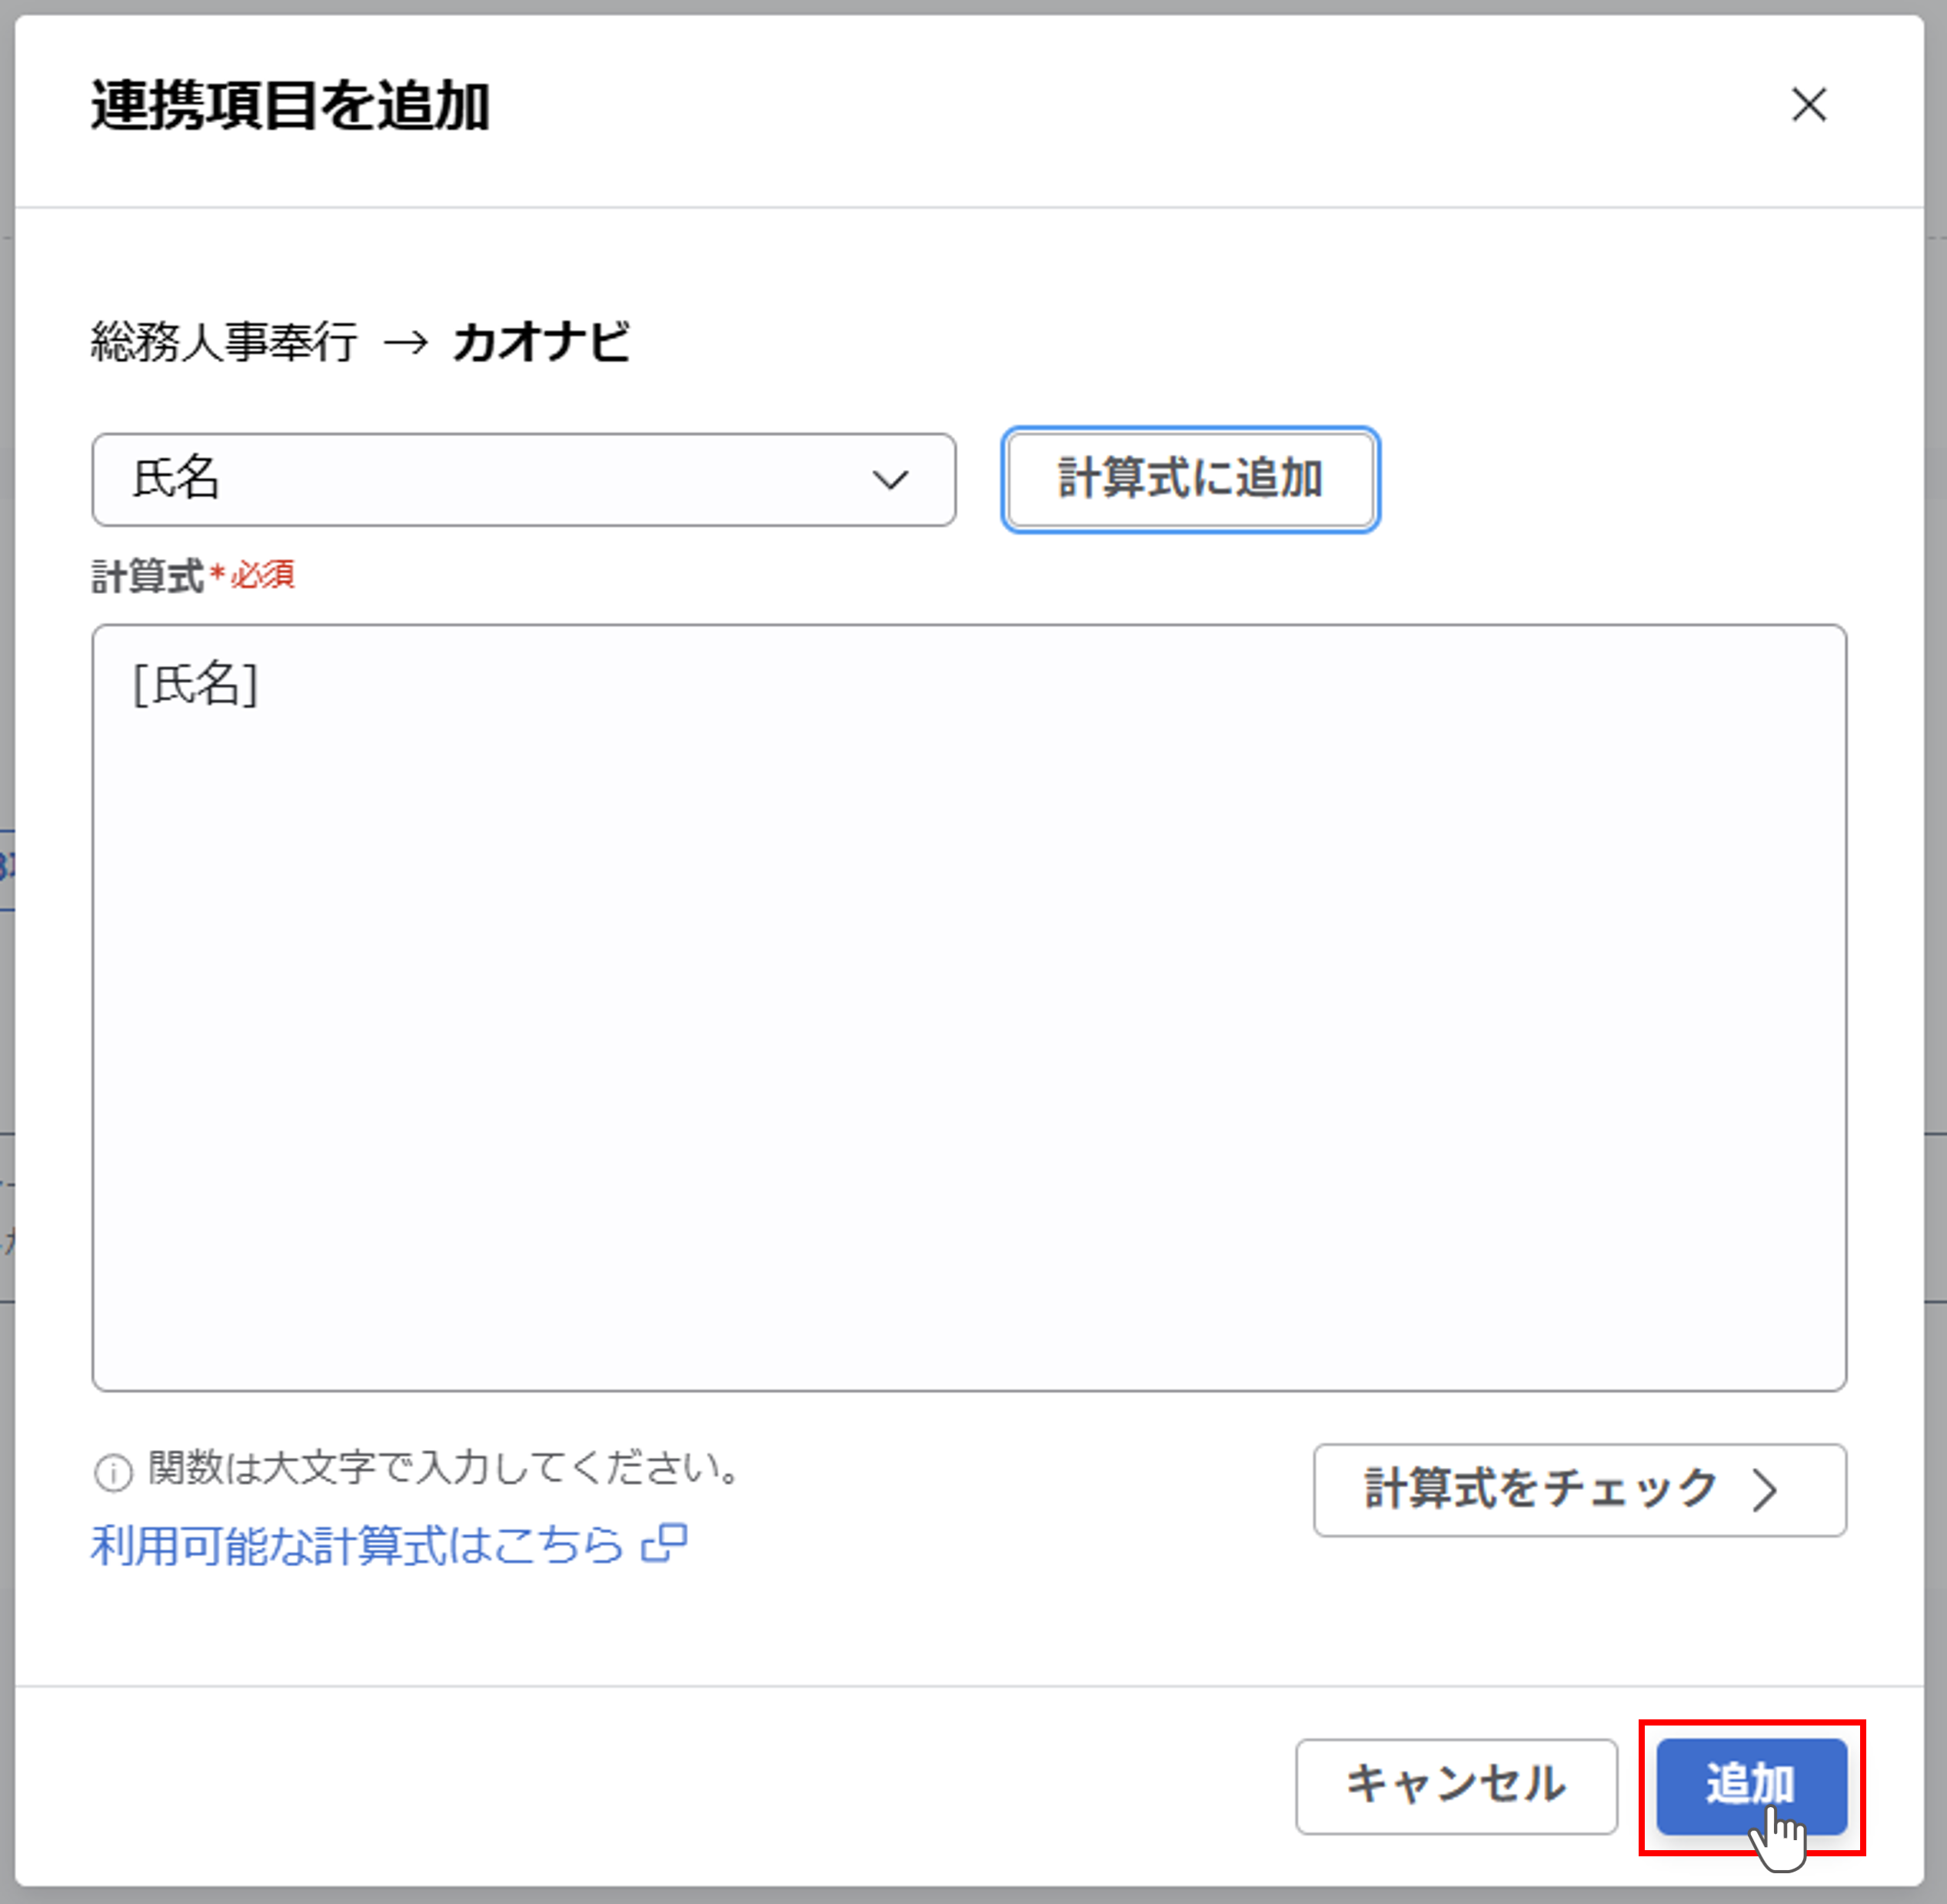Click the 連携項目を追加 dialog title
This screenshot has width=1947, height=1904.
290,106
